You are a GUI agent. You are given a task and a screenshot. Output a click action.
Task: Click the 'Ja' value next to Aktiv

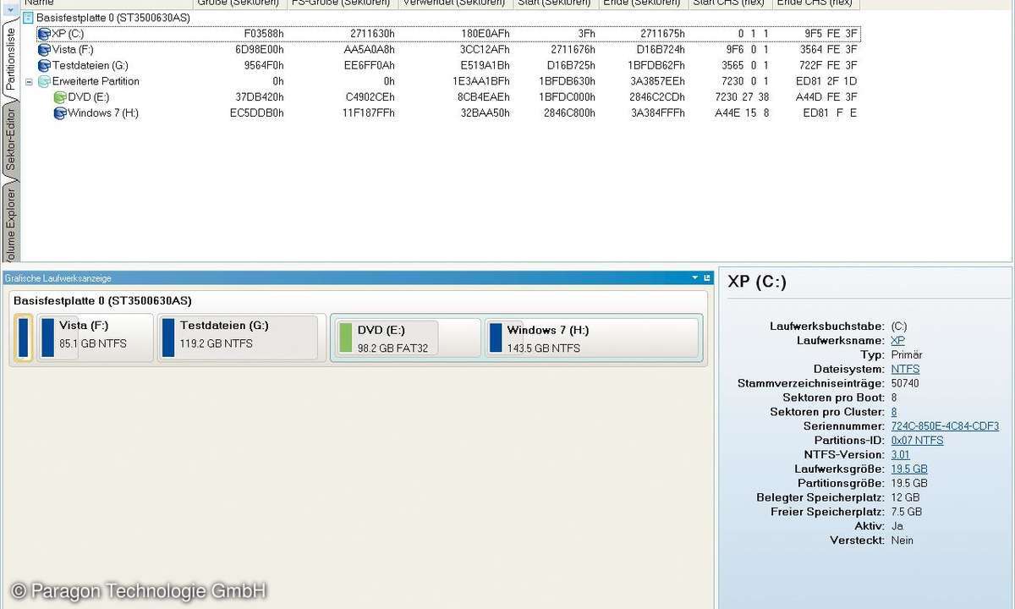coord(897,526)
